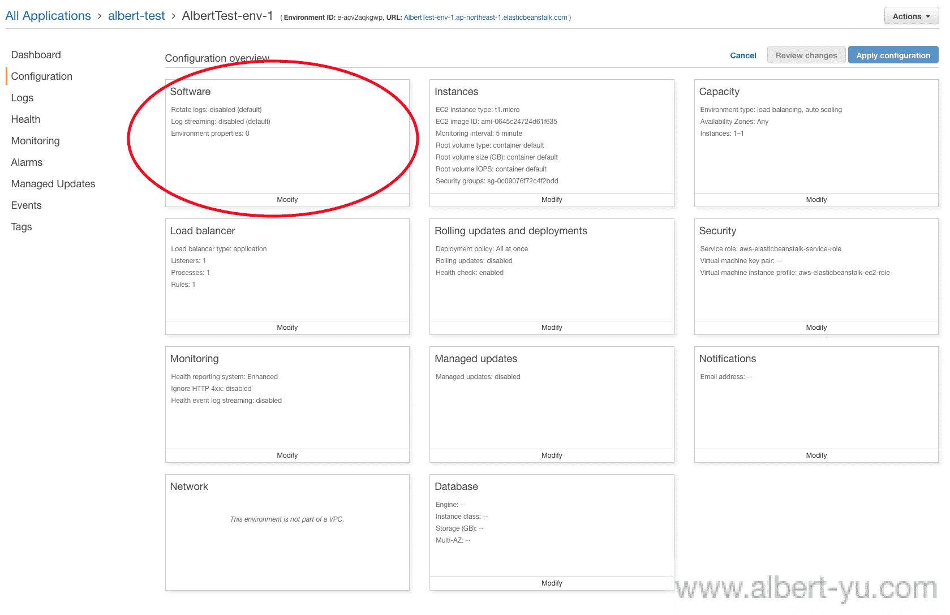Modify the Database configuration card
Image resolution: width=950 pixels, height=615 pixels.
click(552, 583)
